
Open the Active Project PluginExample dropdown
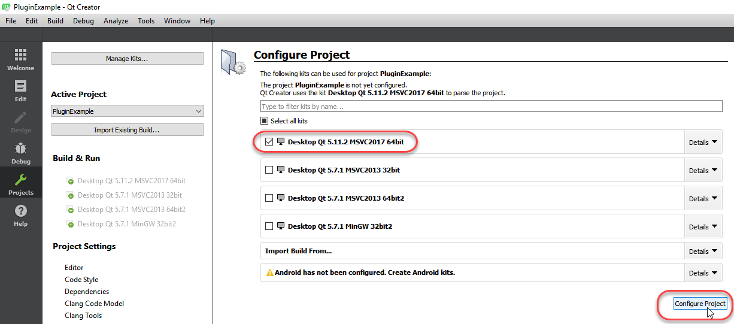click(128, 111)
